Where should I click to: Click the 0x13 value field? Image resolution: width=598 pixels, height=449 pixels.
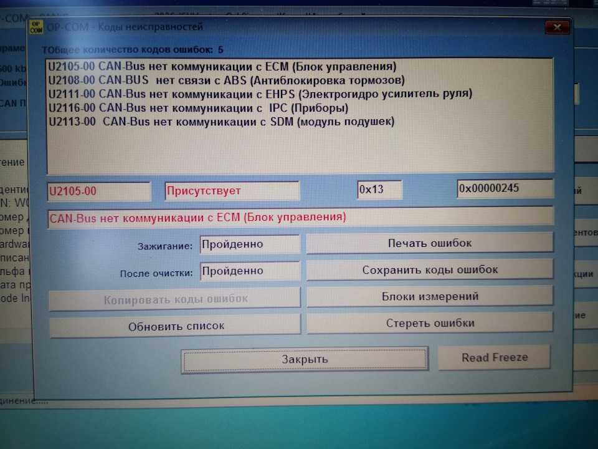(x=380, y=190)
